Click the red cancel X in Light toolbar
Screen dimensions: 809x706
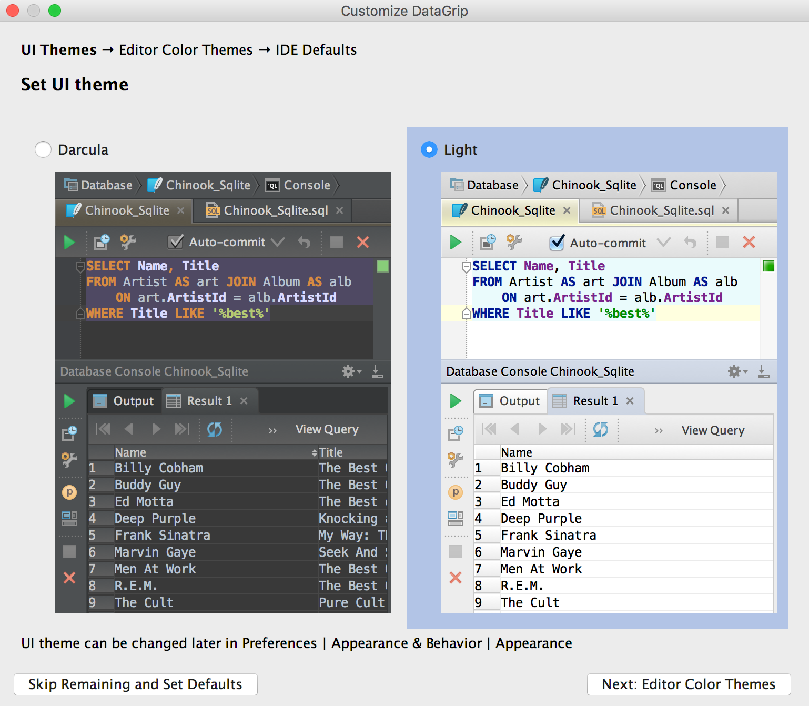(x=749, y=242)
